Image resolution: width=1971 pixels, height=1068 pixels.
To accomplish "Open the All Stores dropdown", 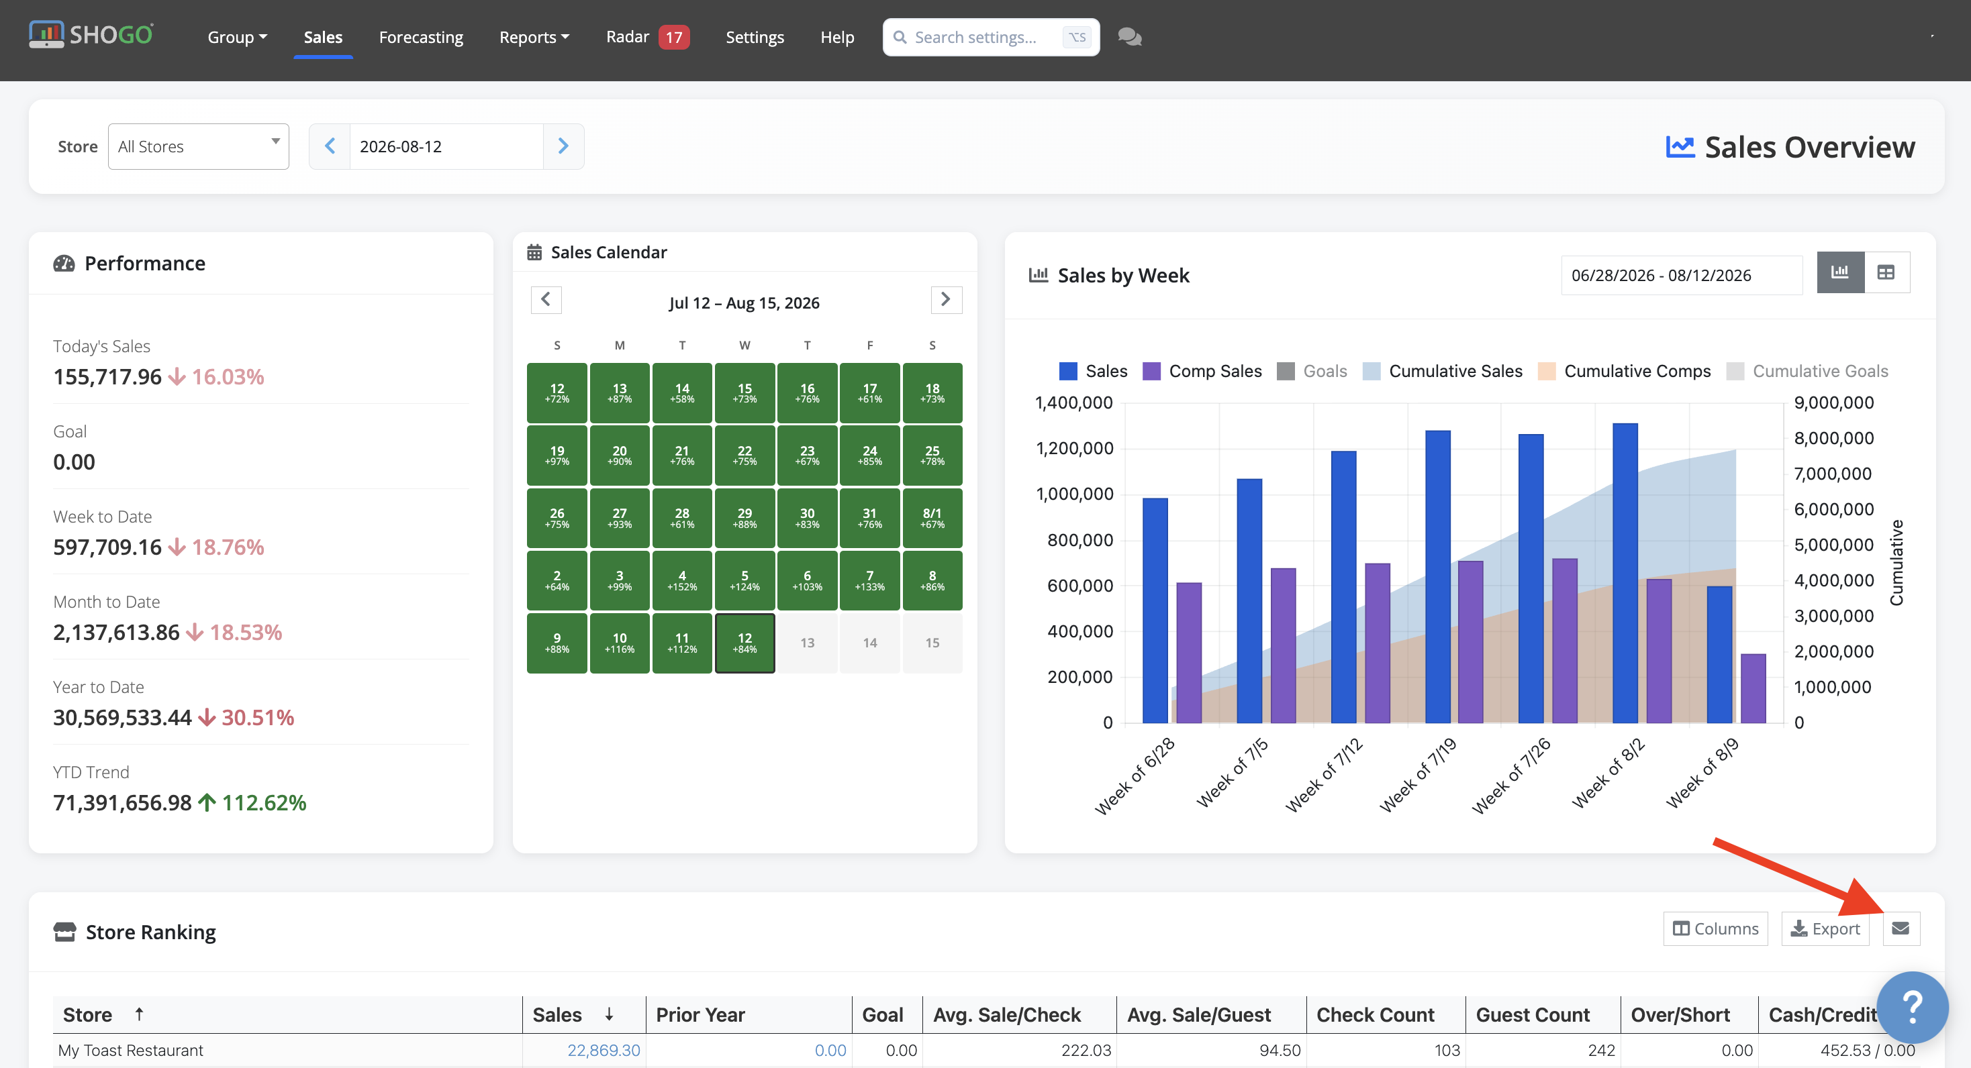I will pyautogui.click(x=198, y=146).
